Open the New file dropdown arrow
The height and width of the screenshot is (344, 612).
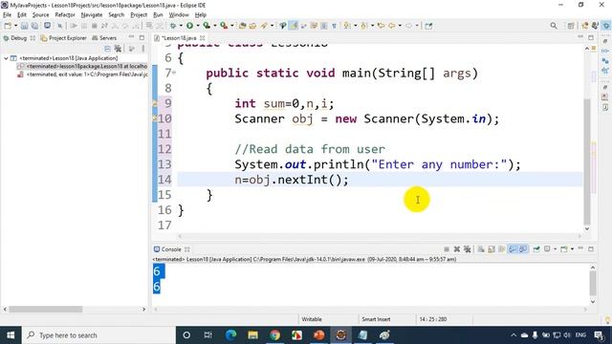pyautogui.click(x=15, y=26)
